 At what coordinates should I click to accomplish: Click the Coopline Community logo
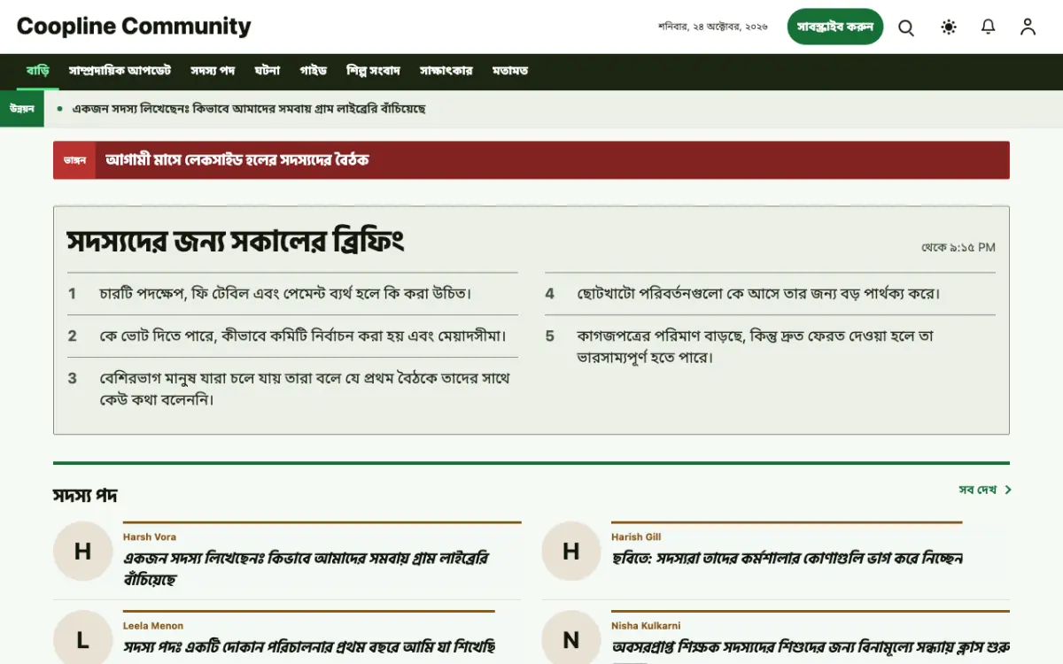click(x=134, y=27)
